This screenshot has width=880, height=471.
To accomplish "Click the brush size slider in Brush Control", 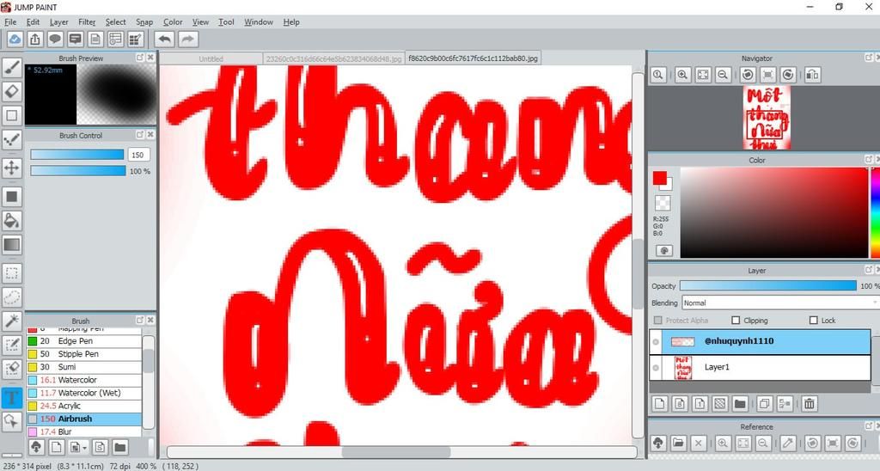I will 77,155.
